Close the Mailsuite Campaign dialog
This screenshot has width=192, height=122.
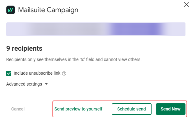pos(186,5)
